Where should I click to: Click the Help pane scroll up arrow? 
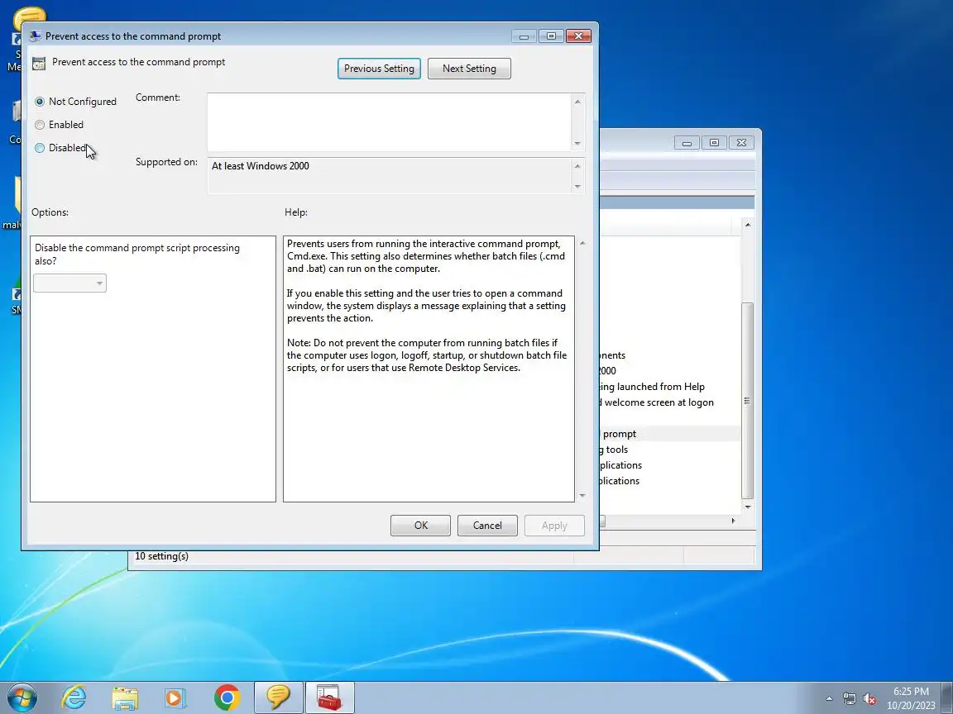click(582, 243)
